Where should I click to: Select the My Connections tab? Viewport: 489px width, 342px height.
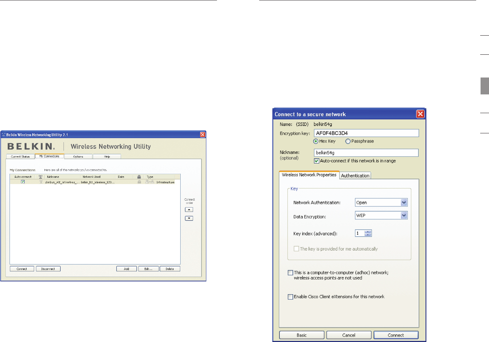[x=50, y=156]
